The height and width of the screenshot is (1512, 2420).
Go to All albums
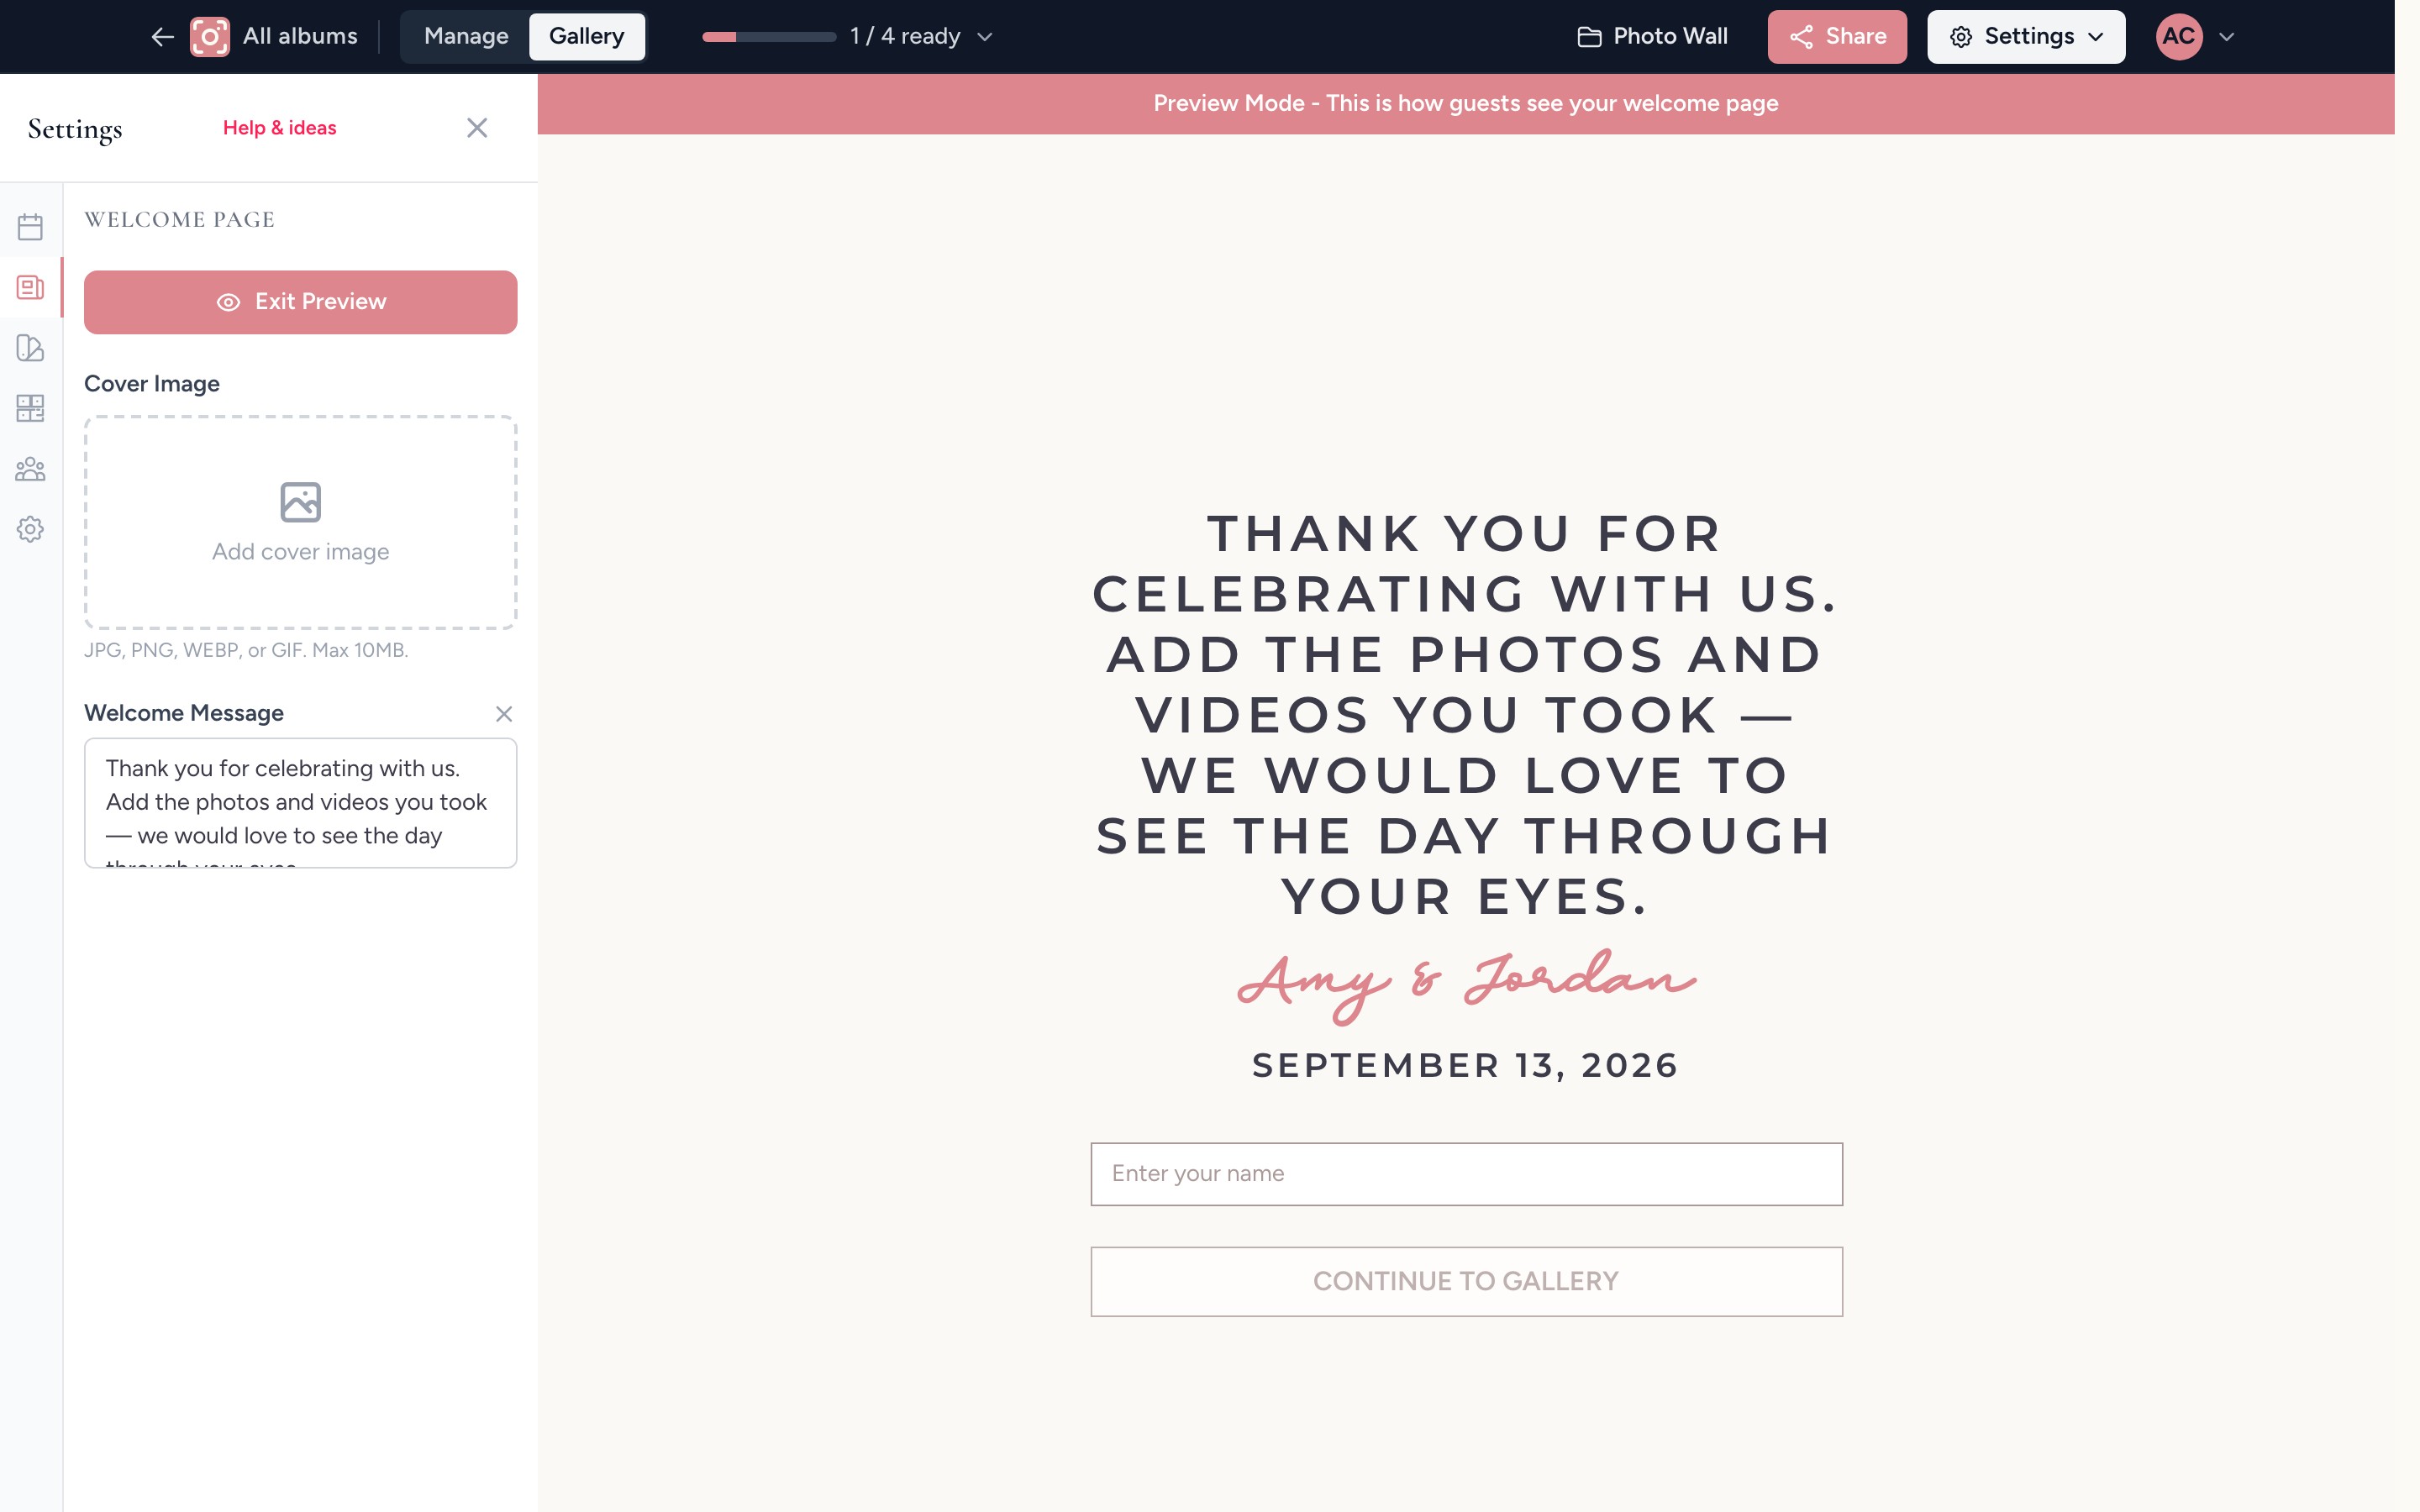(x=300, y=37)
